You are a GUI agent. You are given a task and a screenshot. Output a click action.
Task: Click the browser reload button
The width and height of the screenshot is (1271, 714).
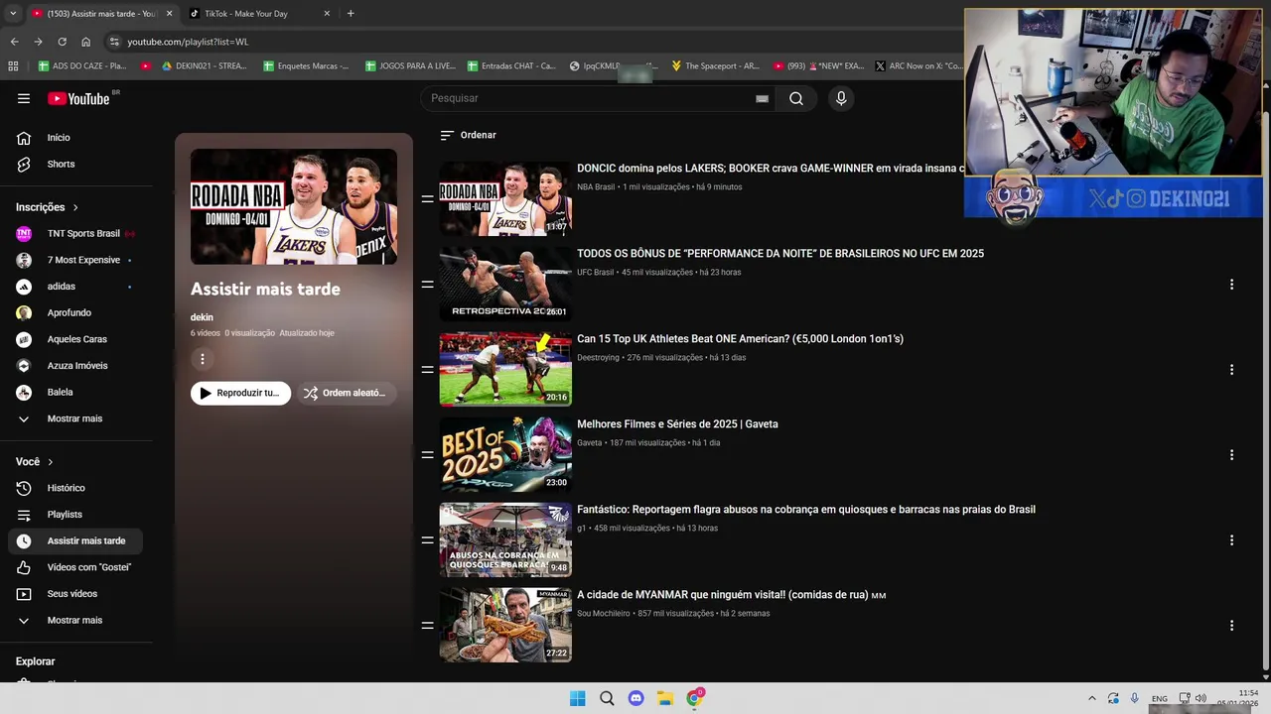point(62,42)
